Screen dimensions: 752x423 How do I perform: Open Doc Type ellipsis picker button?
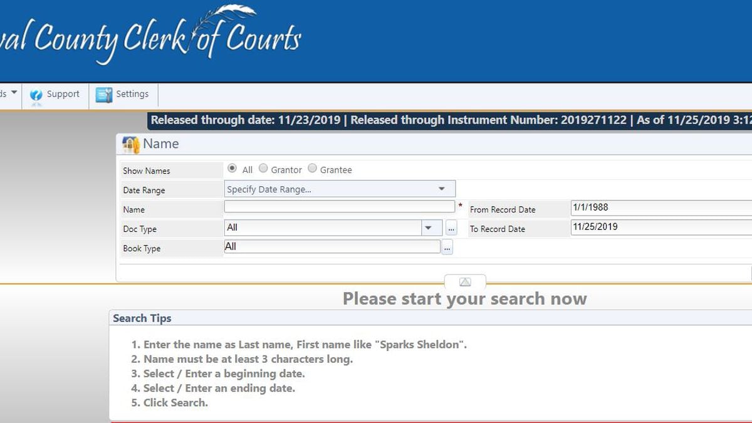[451, 228]
